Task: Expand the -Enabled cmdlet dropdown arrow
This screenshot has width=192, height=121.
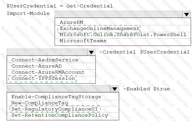Action: 115,89
